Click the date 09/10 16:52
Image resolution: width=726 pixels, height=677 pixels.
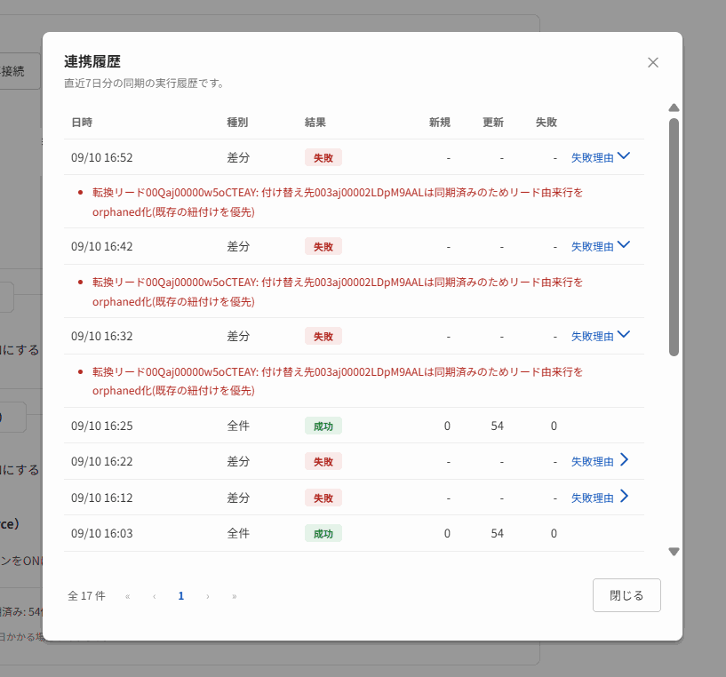coord(102,157)
